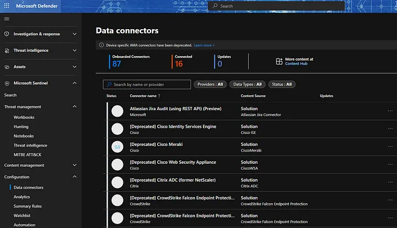Collapse the Threat management group

pos(74,106)
